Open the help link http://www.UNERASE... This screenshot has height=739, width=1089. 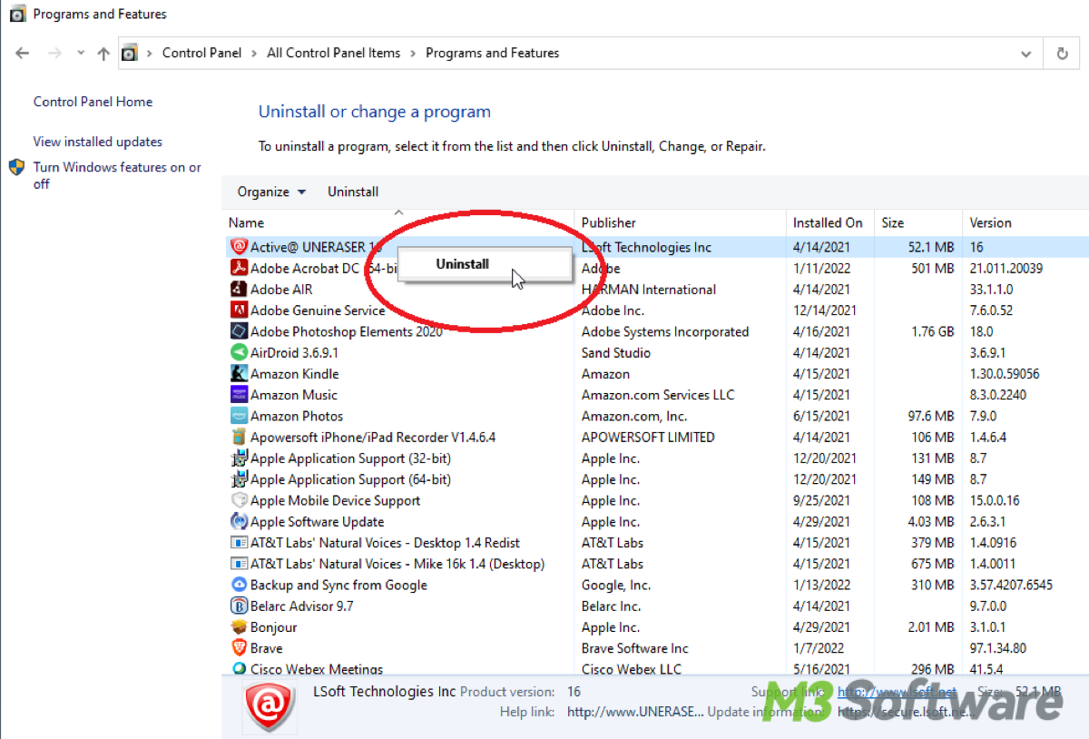(x=635, y=712)
